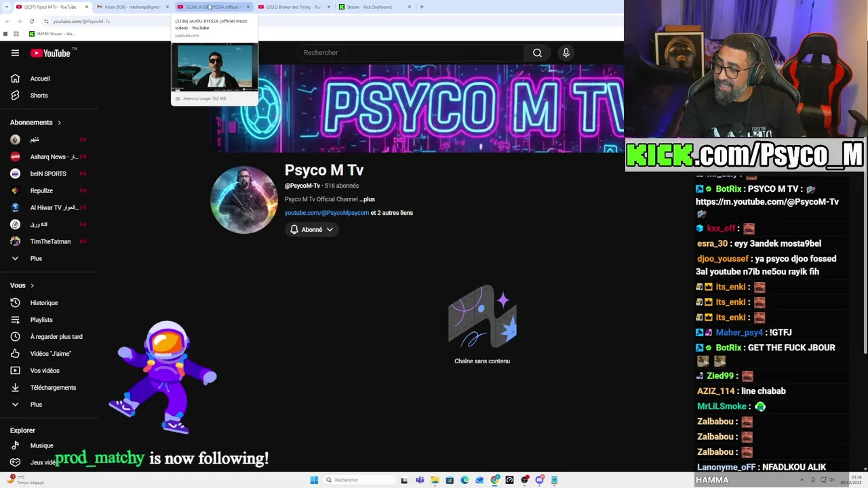The height and width of the screenshot is (488, 868).
Task: Open À regarder plus tard
Action: pos(56,337)
